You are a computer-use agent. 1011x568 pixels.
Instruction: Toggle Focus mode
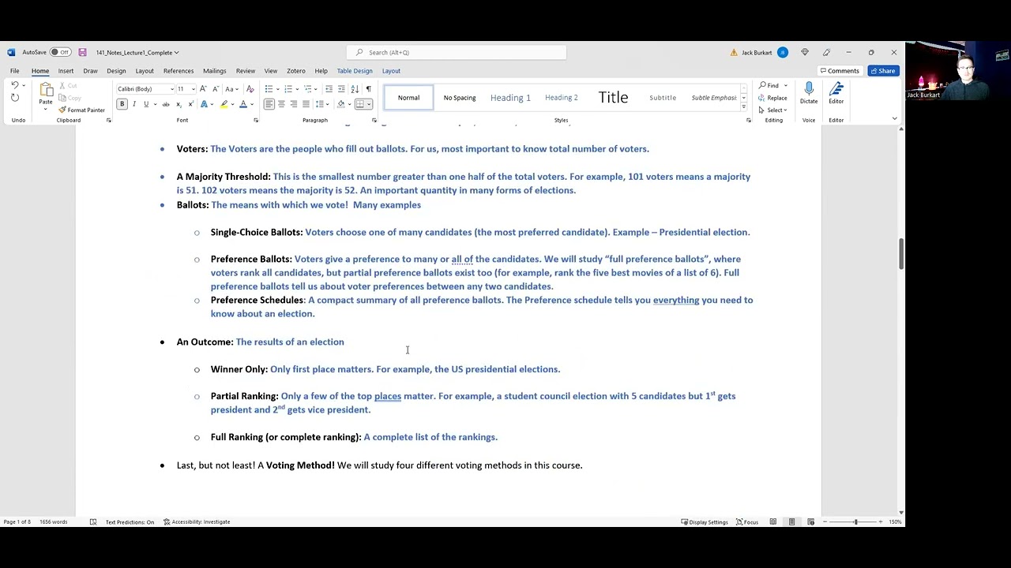747,521
